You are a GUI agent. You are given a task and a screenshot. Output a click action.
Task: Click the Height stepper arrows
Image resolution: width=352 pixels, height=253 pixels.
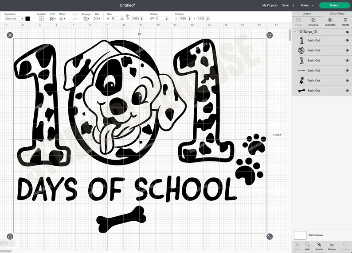pyautogui.click(x=142, y=19)
